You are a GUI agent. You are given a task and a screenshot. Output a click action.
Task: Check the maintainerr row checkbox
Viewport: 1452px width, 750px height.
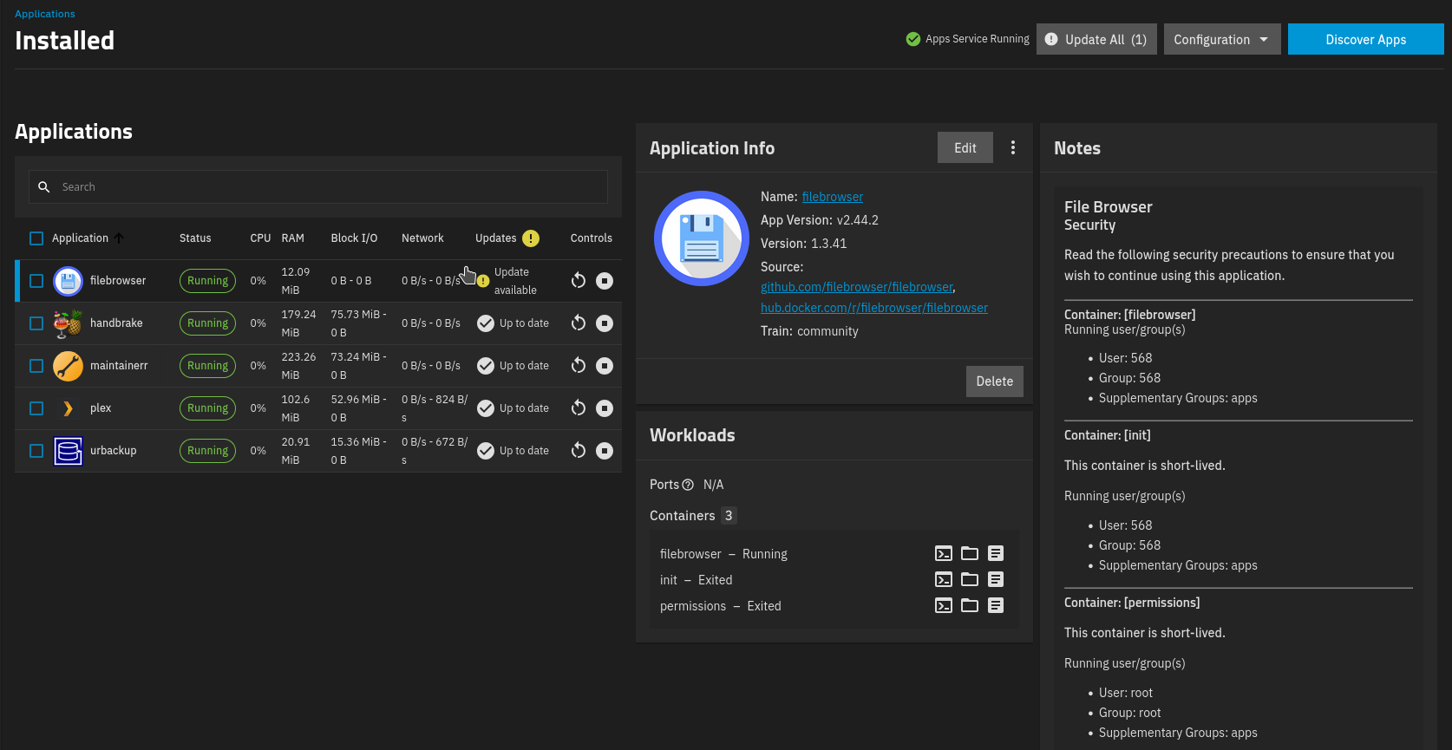pos(36,366)
